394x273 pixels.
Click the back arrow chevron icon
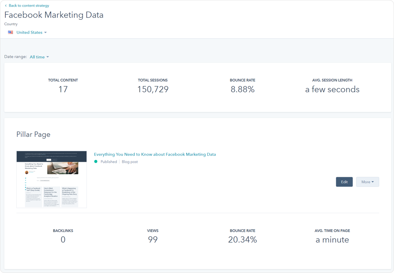[6, 6]
